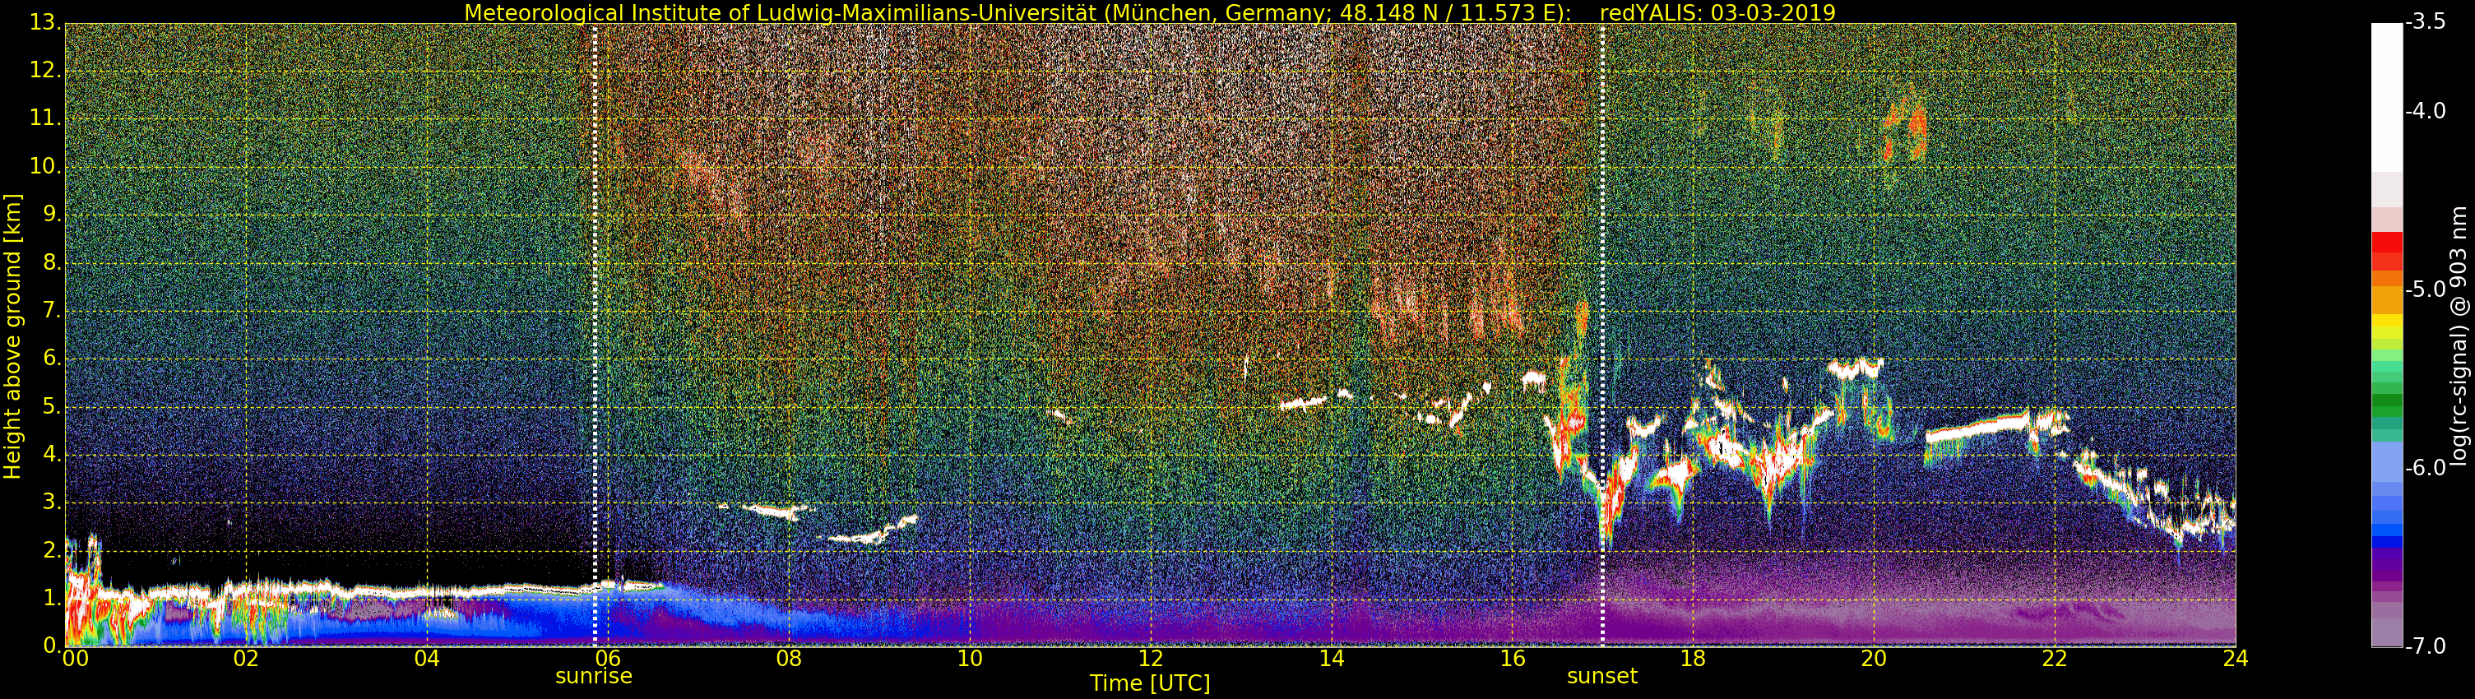This screenshot has width=2475, height=699.
Task: Click the '1.' height axis tick label
Action: click(x=52, y=598)
